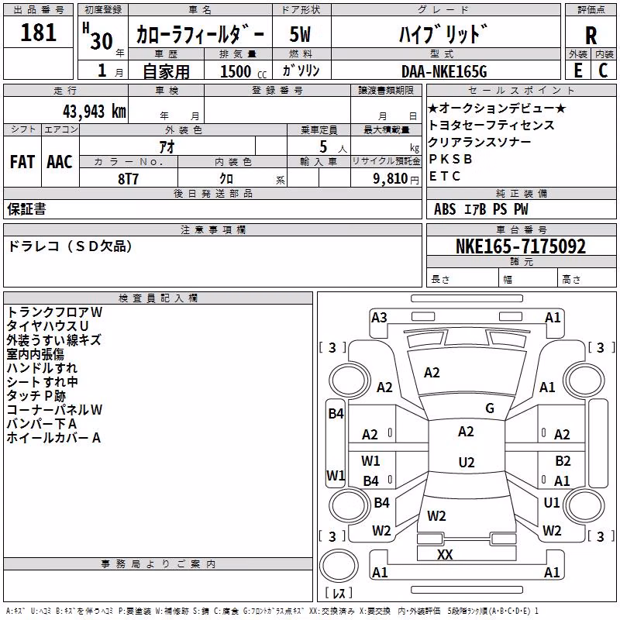Select the lot number 181 field

point(38,32)
